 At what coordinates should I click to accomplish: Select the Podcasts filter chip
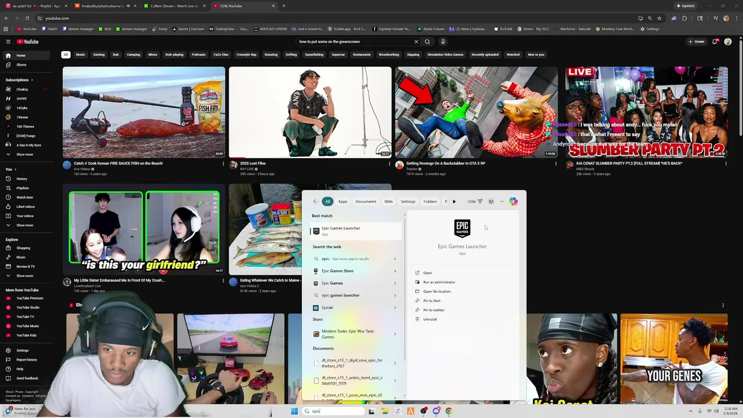point(199,55)
